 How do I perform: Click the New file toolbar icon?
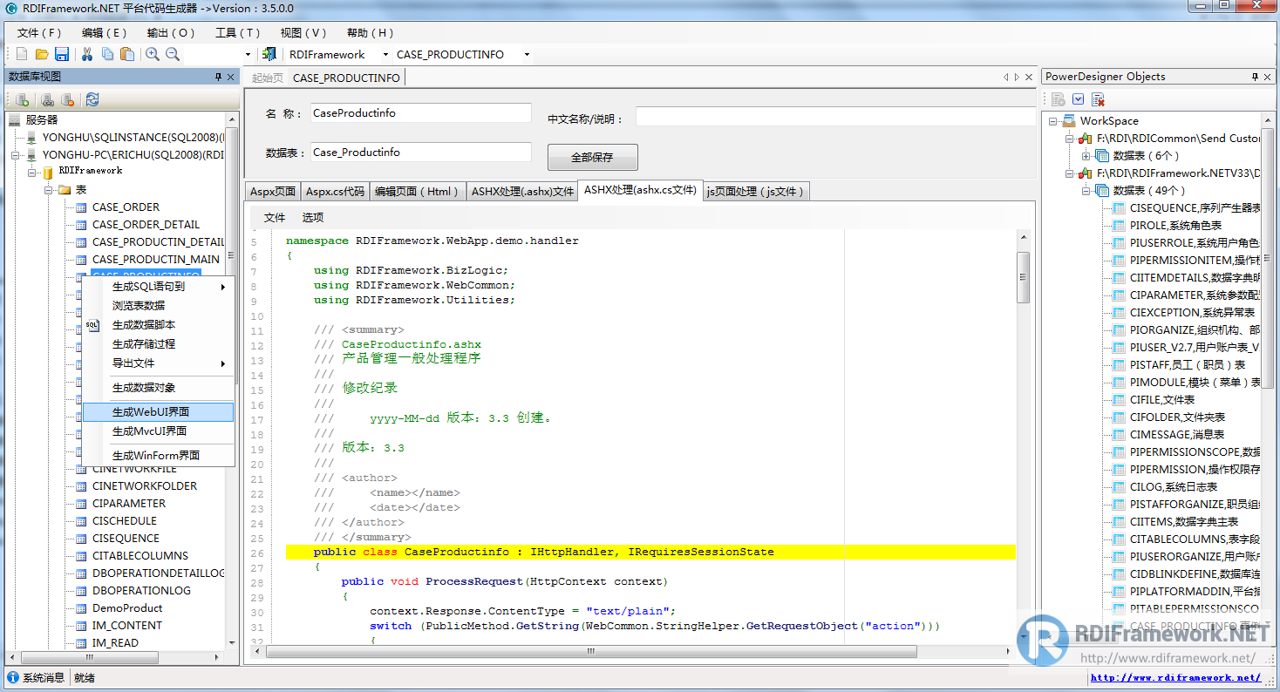point(22,54)
